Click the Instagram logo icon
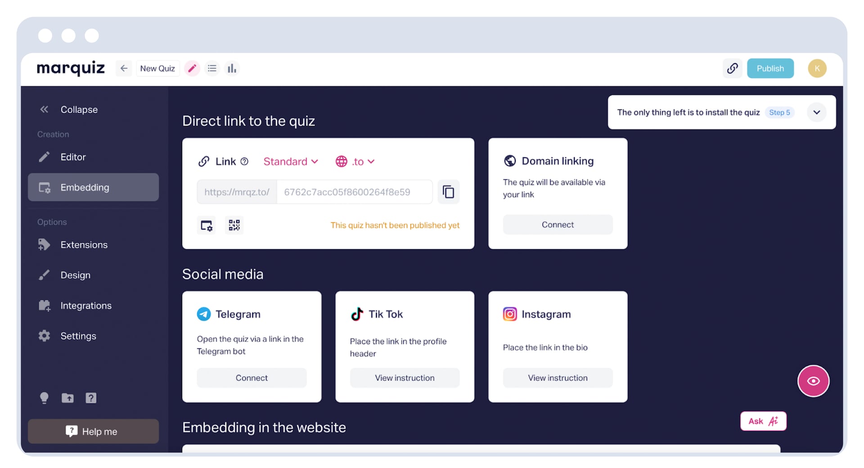The image size is (864, 468). coord(510,314)
